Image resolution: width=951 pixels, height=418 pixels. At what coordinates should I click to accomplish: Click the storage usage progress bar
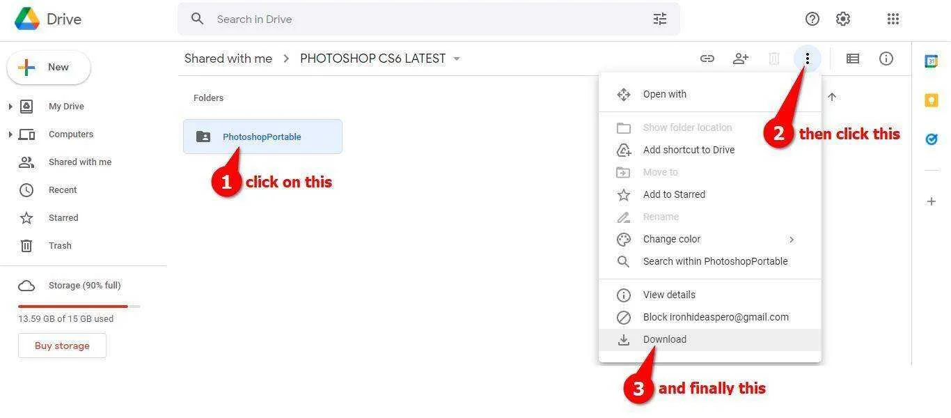point(79,306)
